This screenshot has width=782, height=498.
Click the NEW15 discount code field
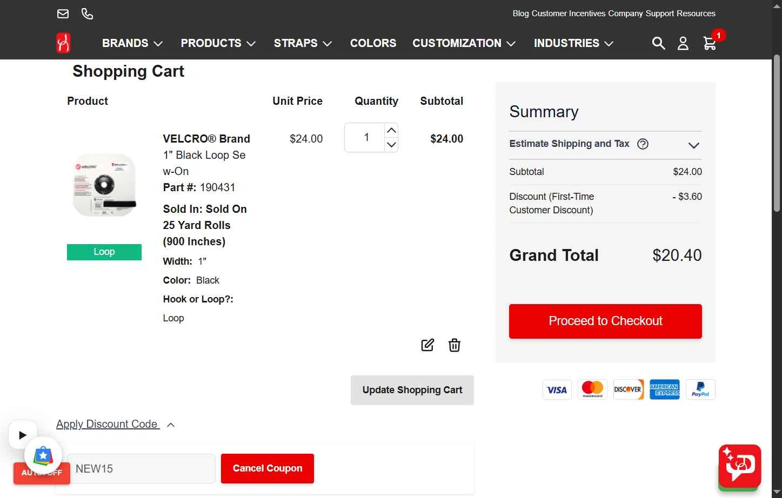point(141,469)
